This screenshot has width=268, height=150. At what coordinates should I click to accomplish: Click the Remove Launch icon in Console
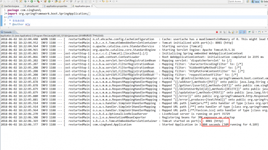coord(221,32)
